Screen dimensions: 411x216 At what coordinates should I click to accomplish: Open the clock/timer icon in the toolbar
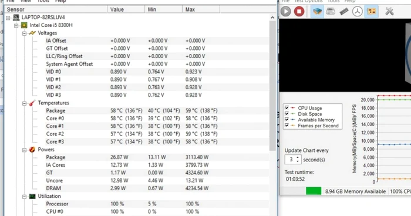[357, 12]
